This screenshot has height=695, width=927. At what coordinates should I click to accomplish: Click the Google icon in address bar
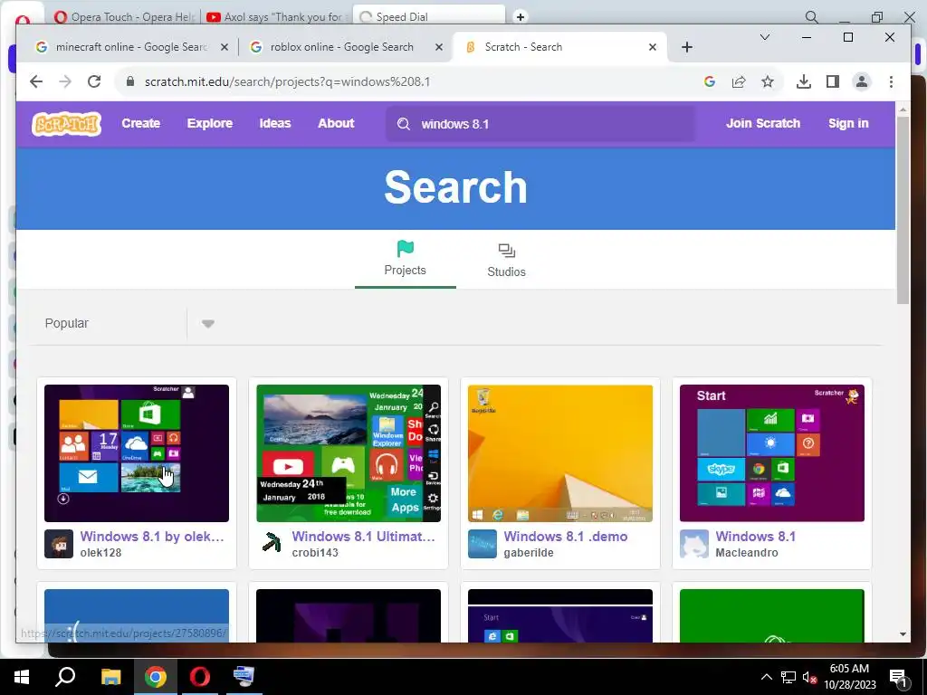point(710,81)
